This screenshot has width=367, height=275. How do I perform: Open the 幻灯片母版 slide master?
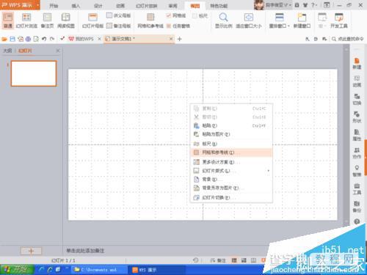click(x=92, y=21)
